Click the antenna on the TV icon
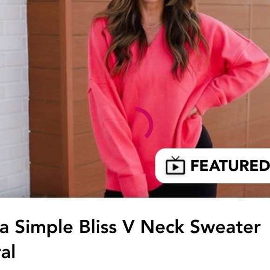The height and width of the screenshot is (270, 270). coord(175,158)
